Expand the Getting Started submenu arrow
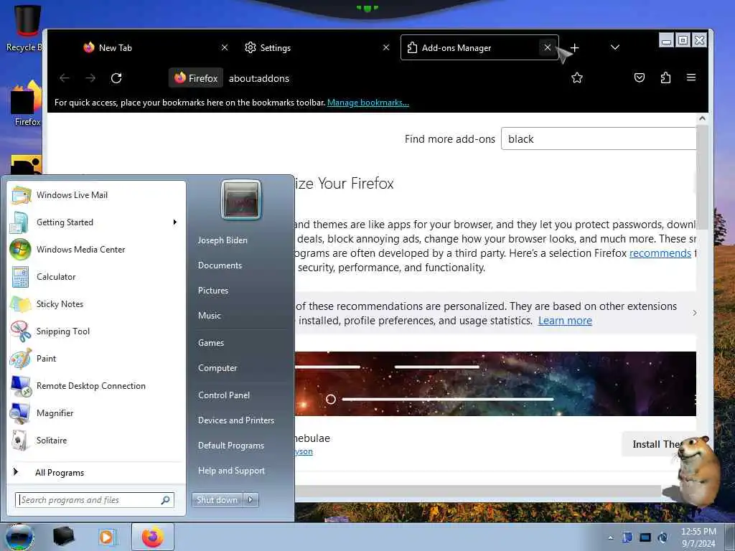The width and height of the screenshot is (735, 551). [x=175, y=222]
